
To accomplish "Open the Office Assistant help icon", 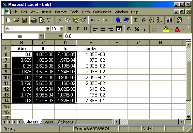I will click(179, 20).
